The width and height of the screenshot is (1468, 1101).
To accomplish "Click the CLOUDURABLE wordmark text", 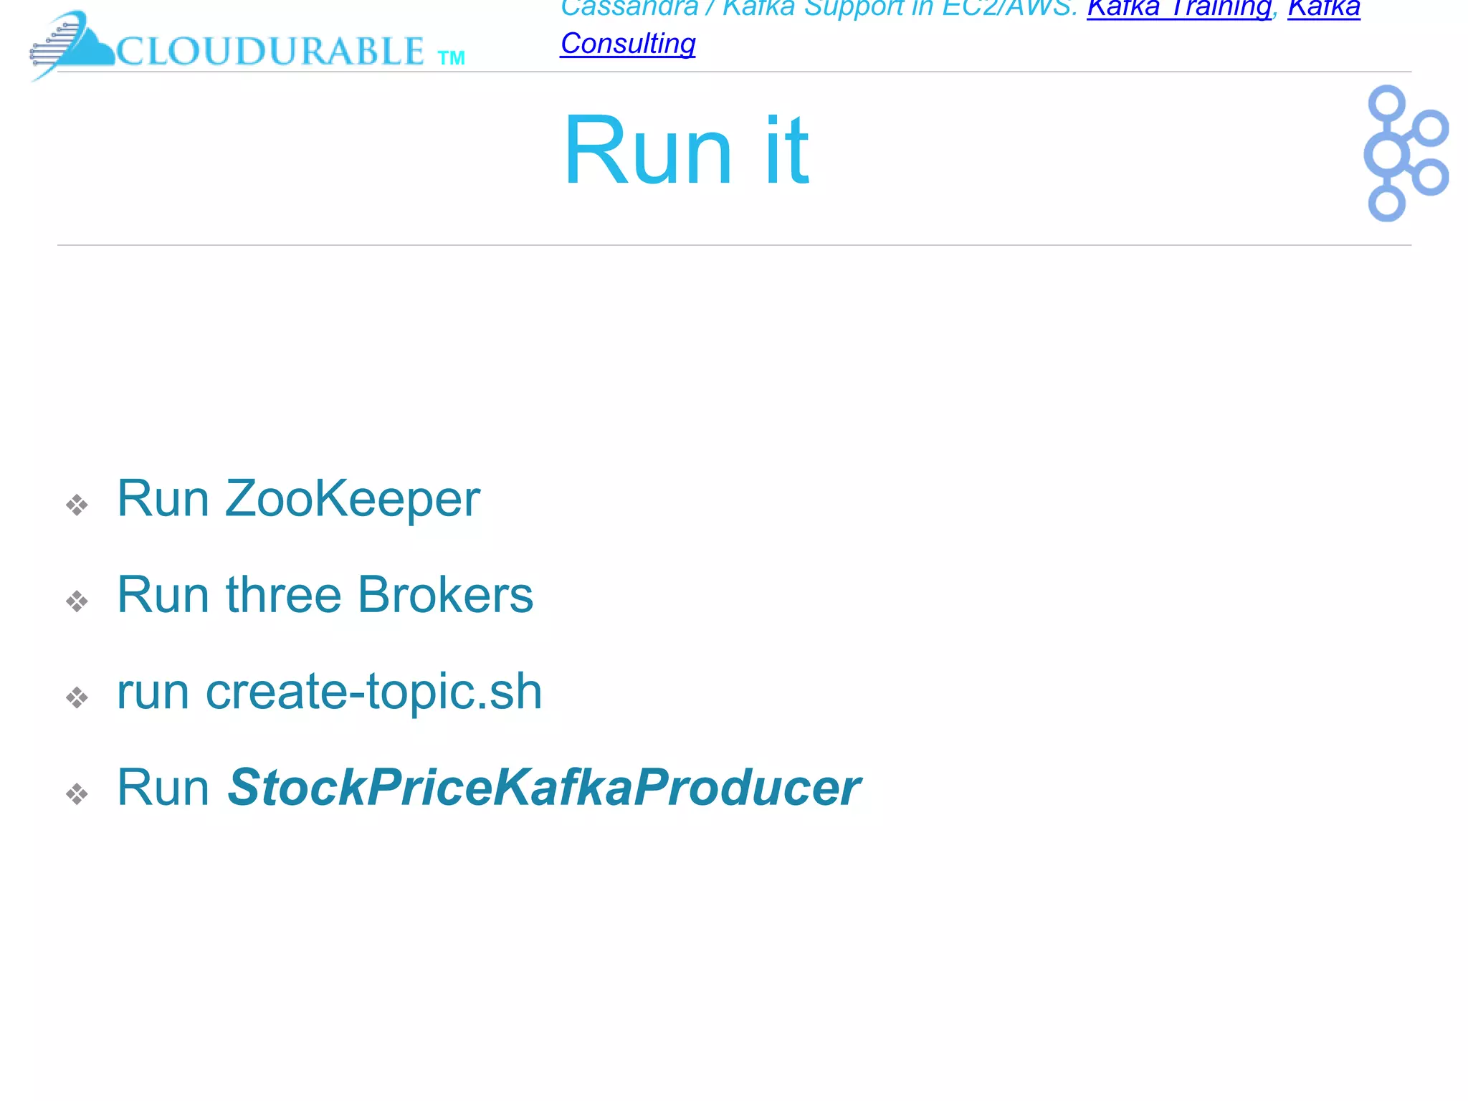I will pyautogui.click(x=270, y=51).
